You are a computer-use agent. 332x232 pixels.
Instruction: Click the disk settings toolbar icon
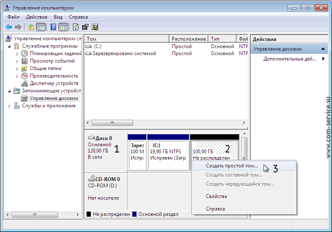[x=95, y=27]
